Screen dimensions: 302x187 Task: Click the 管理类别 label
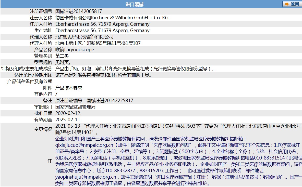[x=43, y=56]
